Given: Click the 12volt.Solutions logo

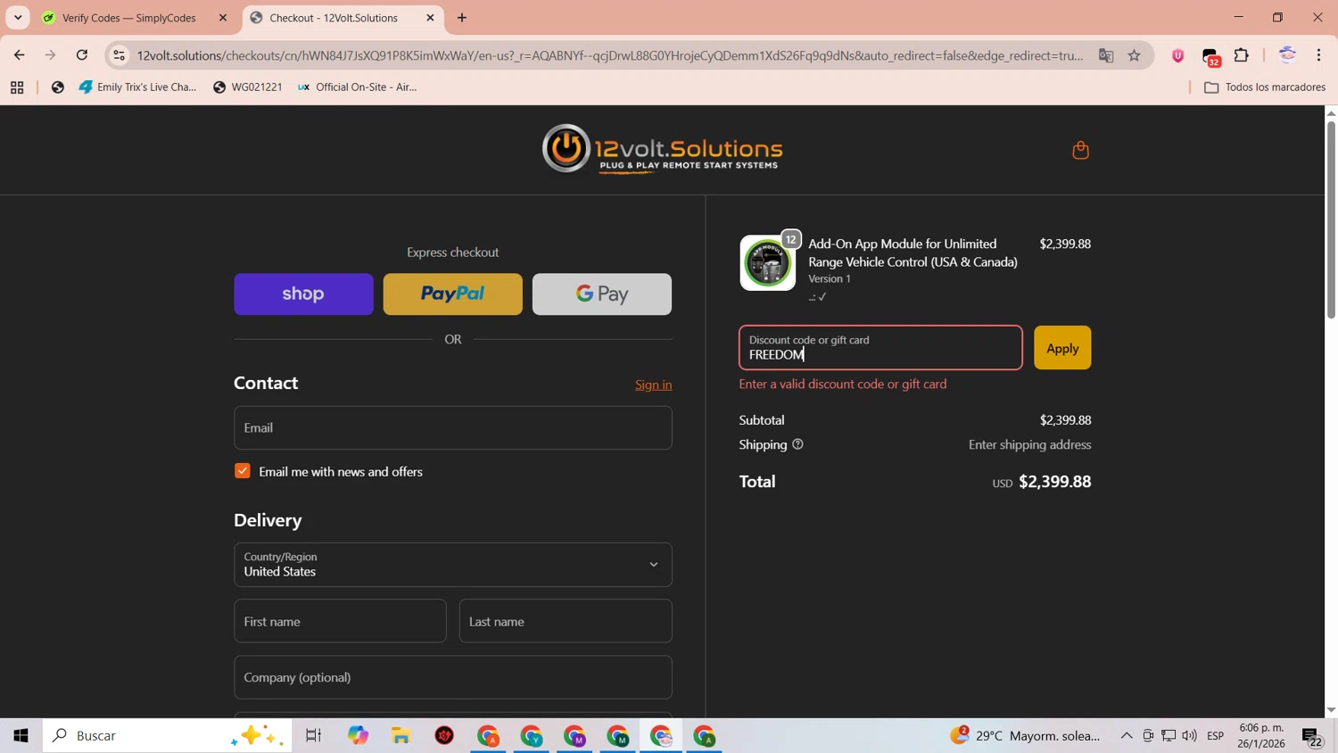Looking at the screenshot, I should [x=662, y=149].
